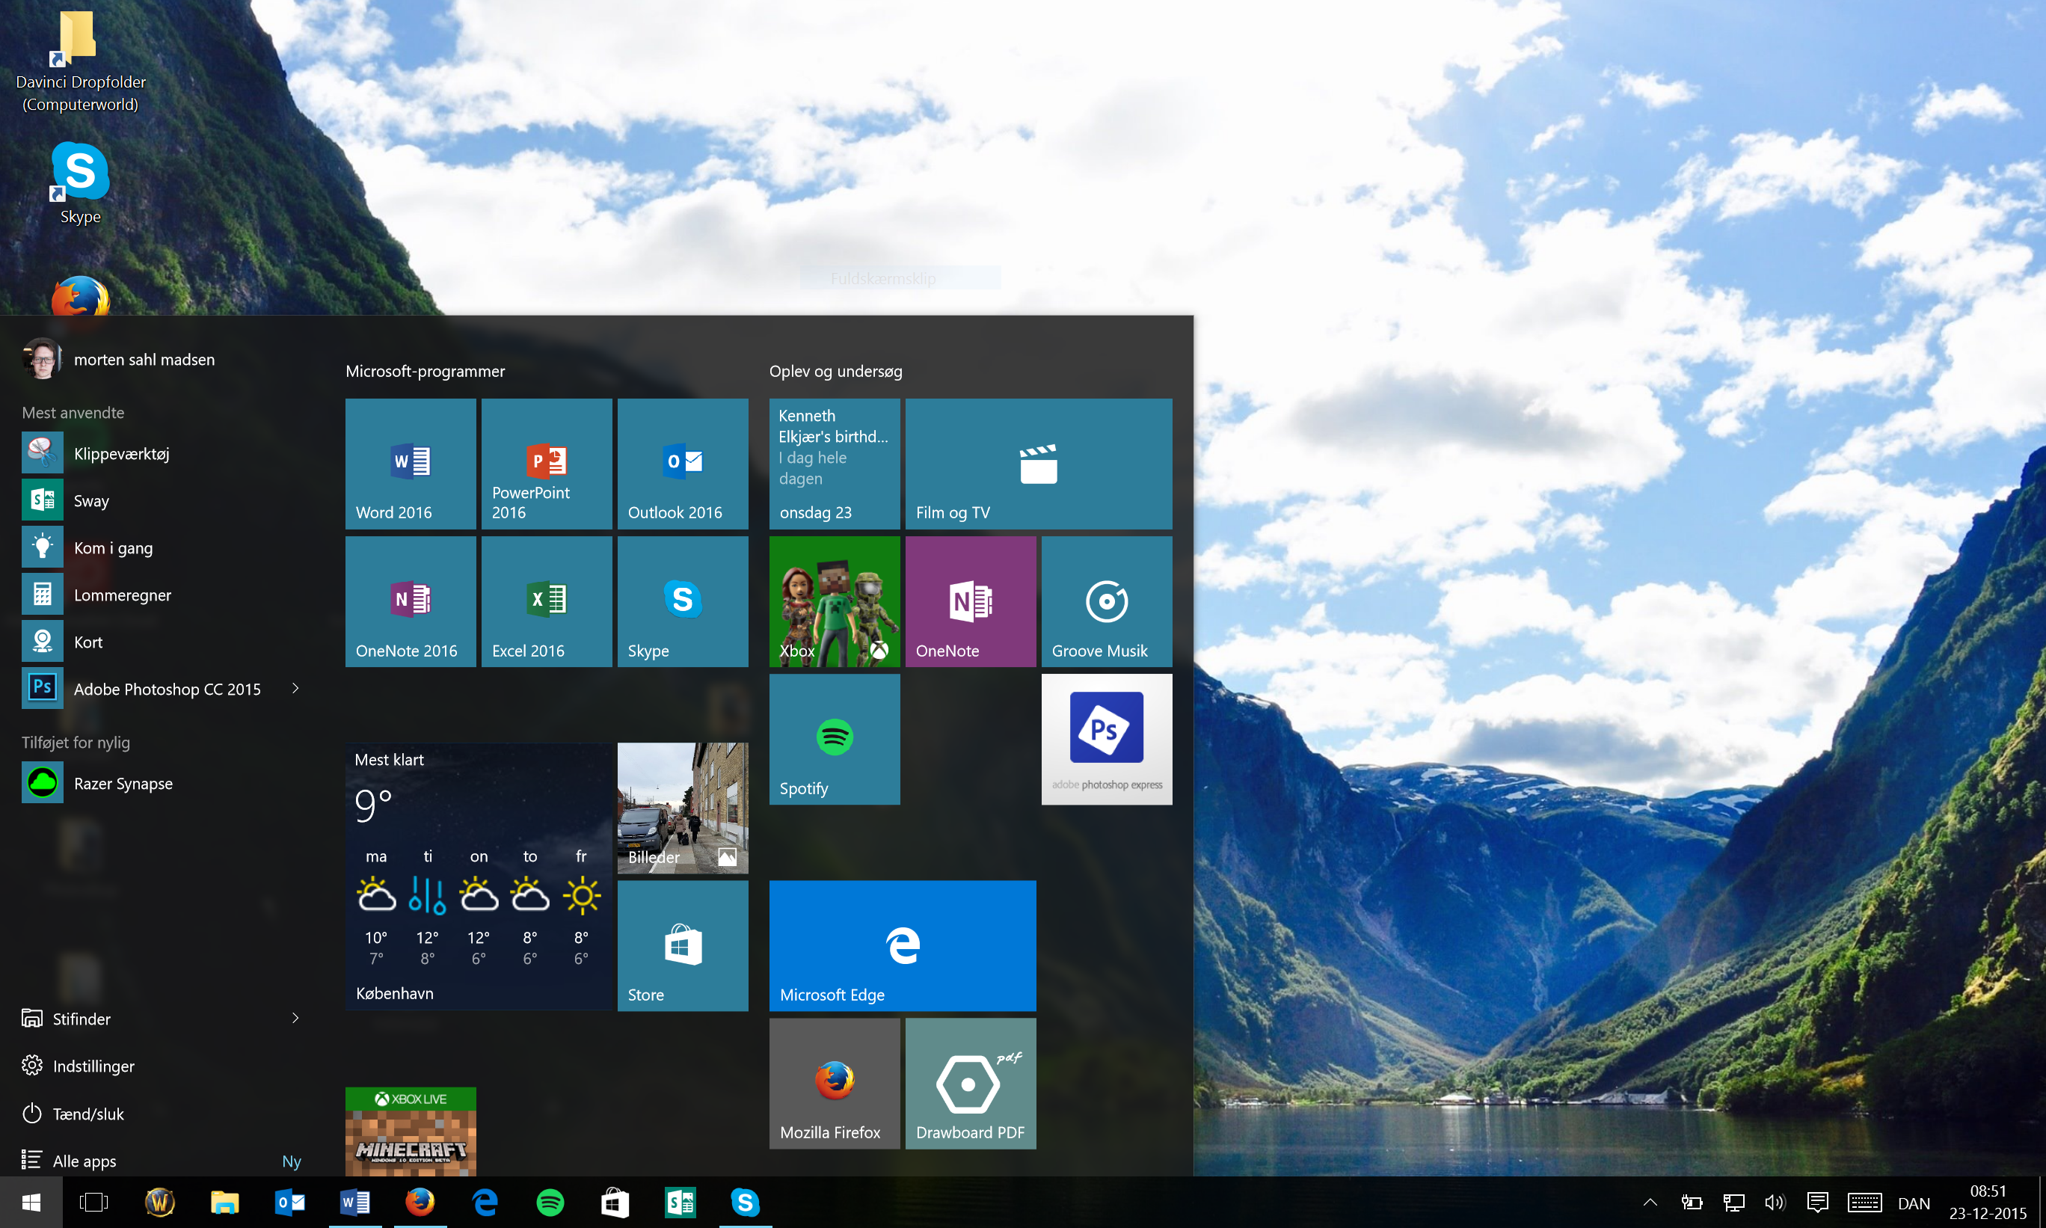Show hidden system tray icons
The image size is (2046, 1228).
[1650, 1203]
